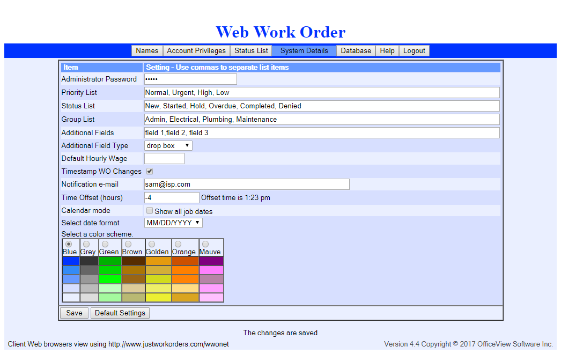The width and height of the screenshot is (561, 354).
Task: Click the Default Hourly Wage input field
Action: [164, 158]
